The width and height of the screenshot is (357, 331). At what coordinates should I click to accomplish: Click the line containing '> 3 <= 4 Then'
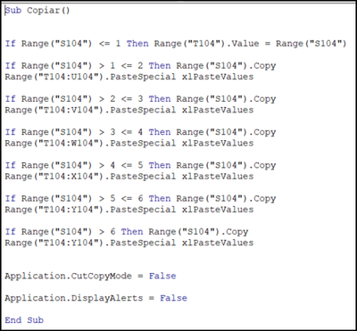[x=140, y=132]
